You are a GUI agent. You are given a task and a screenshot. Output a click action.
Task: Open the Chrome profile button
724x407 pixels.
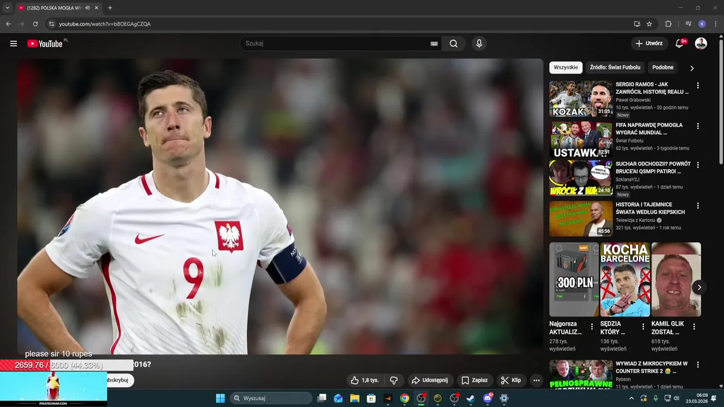[702, 24]
